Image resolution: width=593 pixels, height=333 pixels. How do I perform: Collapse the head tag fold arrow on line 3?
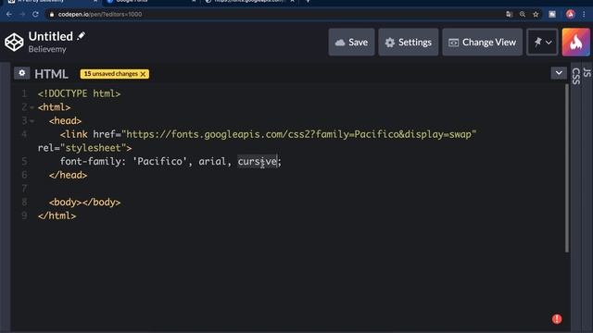pos(32,121)
